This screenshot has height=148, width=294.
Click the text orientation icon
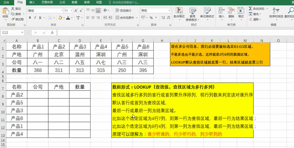pyautogui.click(x=105, y=10)
